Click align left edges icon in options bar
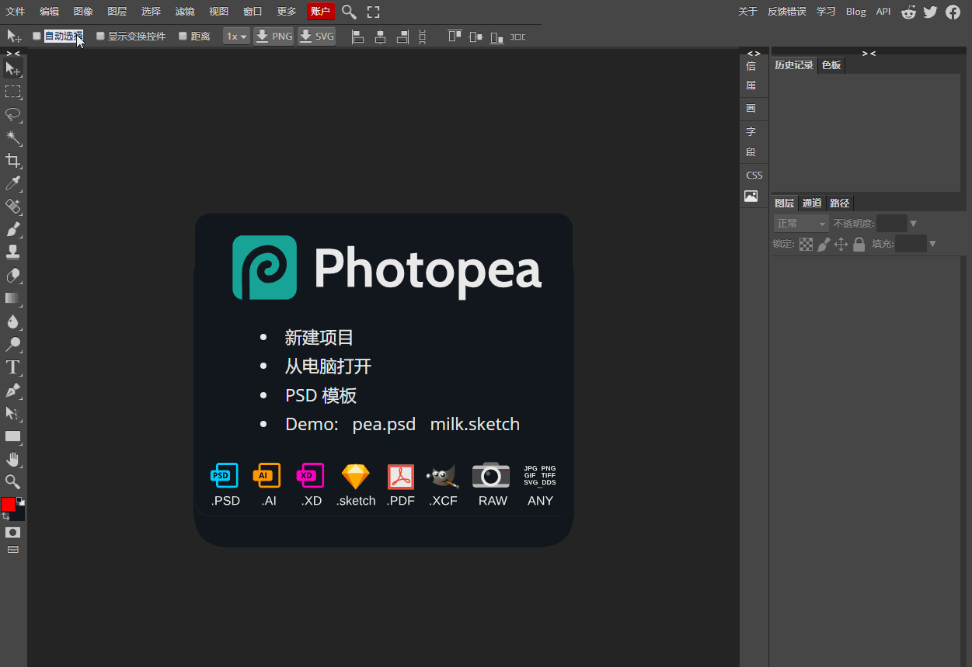 pyautogui.click(x=358, y=36)
